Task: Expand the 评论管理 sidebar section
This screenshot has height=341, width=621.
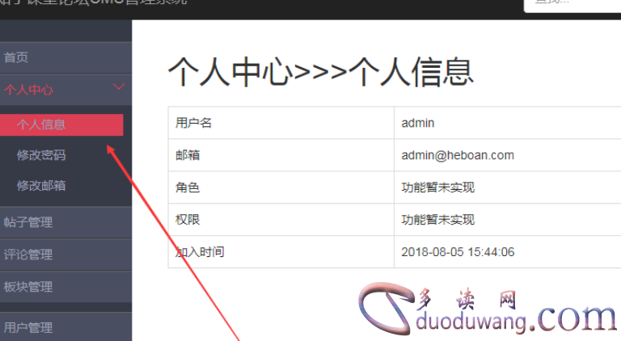Action: pyautogui.click(x=29, y=255)
